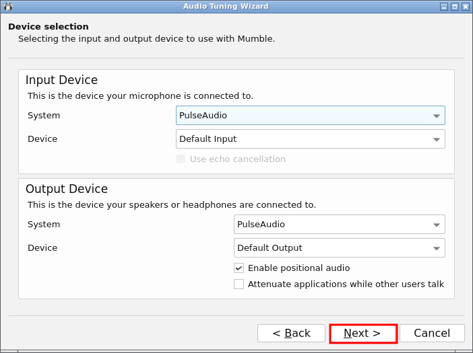
Task: Click the System label under Input Device
Action: click(44, 116)
